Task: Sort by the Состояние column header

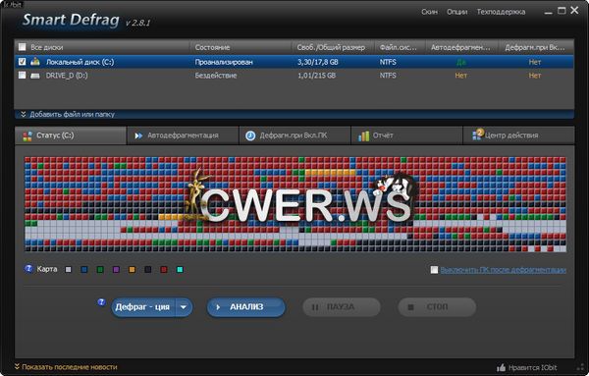Action: click(x=241, y=47)
